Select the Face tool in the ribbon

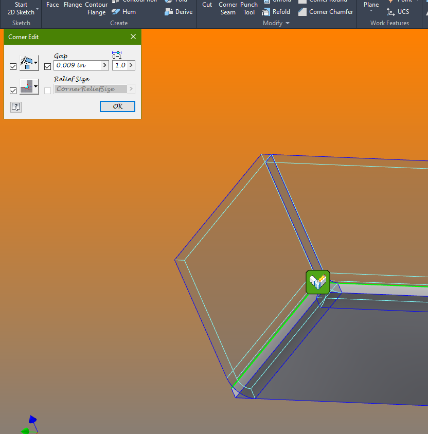[52, 5]
